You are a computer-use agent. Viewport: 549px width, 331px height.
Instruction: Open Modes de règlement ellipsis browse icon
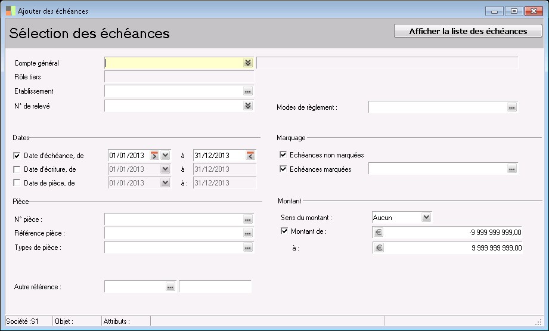[x=512, y=107]
